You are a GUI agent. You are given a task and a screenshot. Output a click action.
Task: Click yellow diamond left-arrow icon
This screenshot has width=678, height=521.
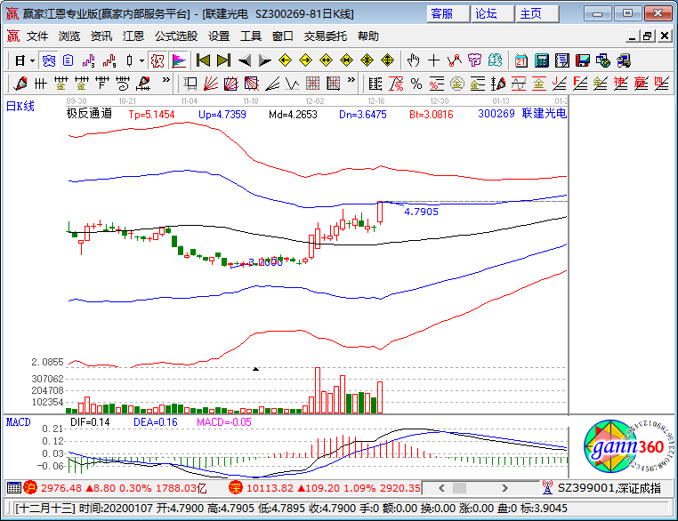point(285,60)
